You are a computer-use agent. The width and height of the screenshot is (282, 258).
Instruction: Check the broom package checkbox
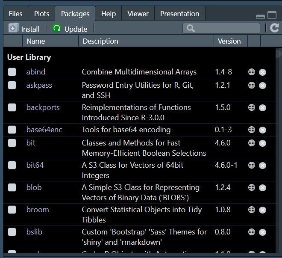tap(12, 210)
